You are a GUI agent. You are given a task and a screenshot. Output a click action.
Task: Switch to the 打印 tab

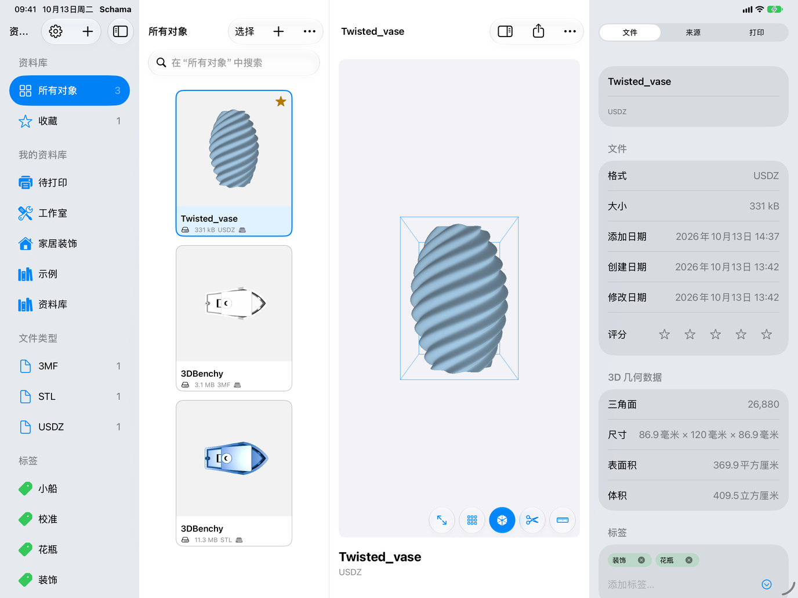pyautogui.click(x=757, y=32)
